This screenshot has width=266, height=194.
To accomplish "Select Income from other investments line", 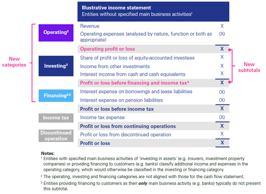I will (x=115, y=66).
